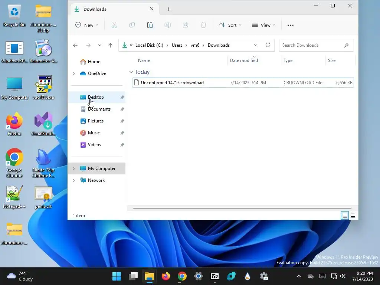The image size is (380, 285).
Task: Open the clock and date panel
Action: pyautogui.click(x=363, y=276)
